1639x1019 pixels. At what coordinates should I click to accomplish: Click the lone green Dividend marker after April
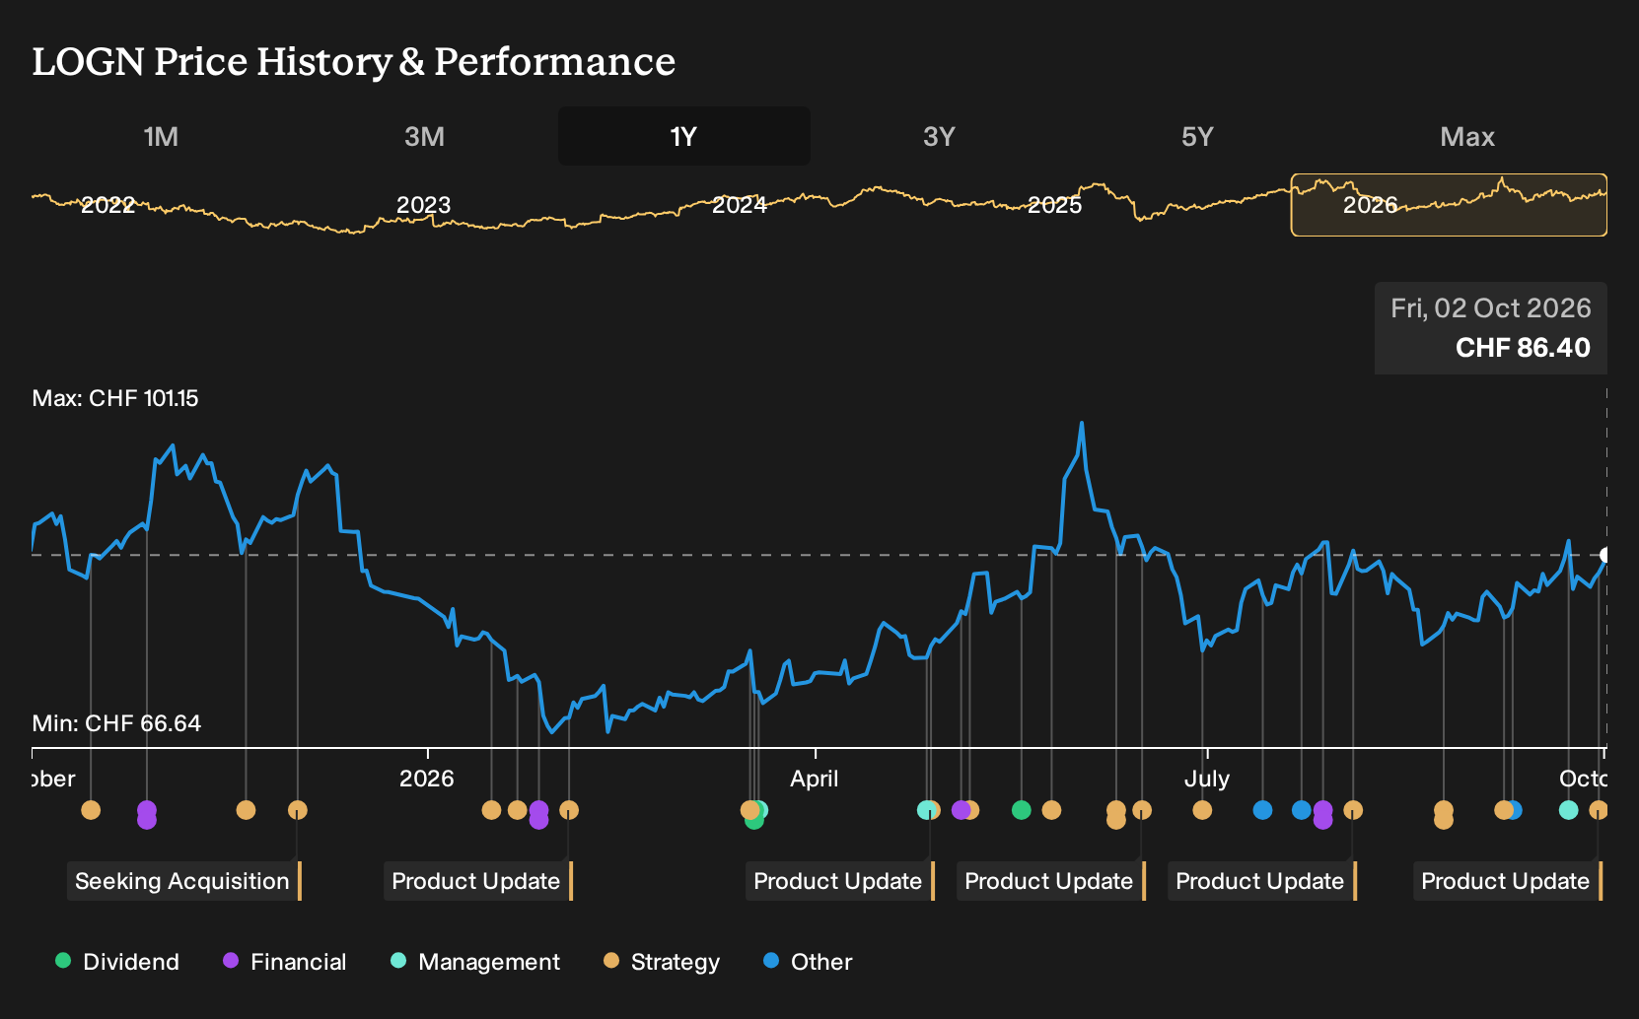1022,810
